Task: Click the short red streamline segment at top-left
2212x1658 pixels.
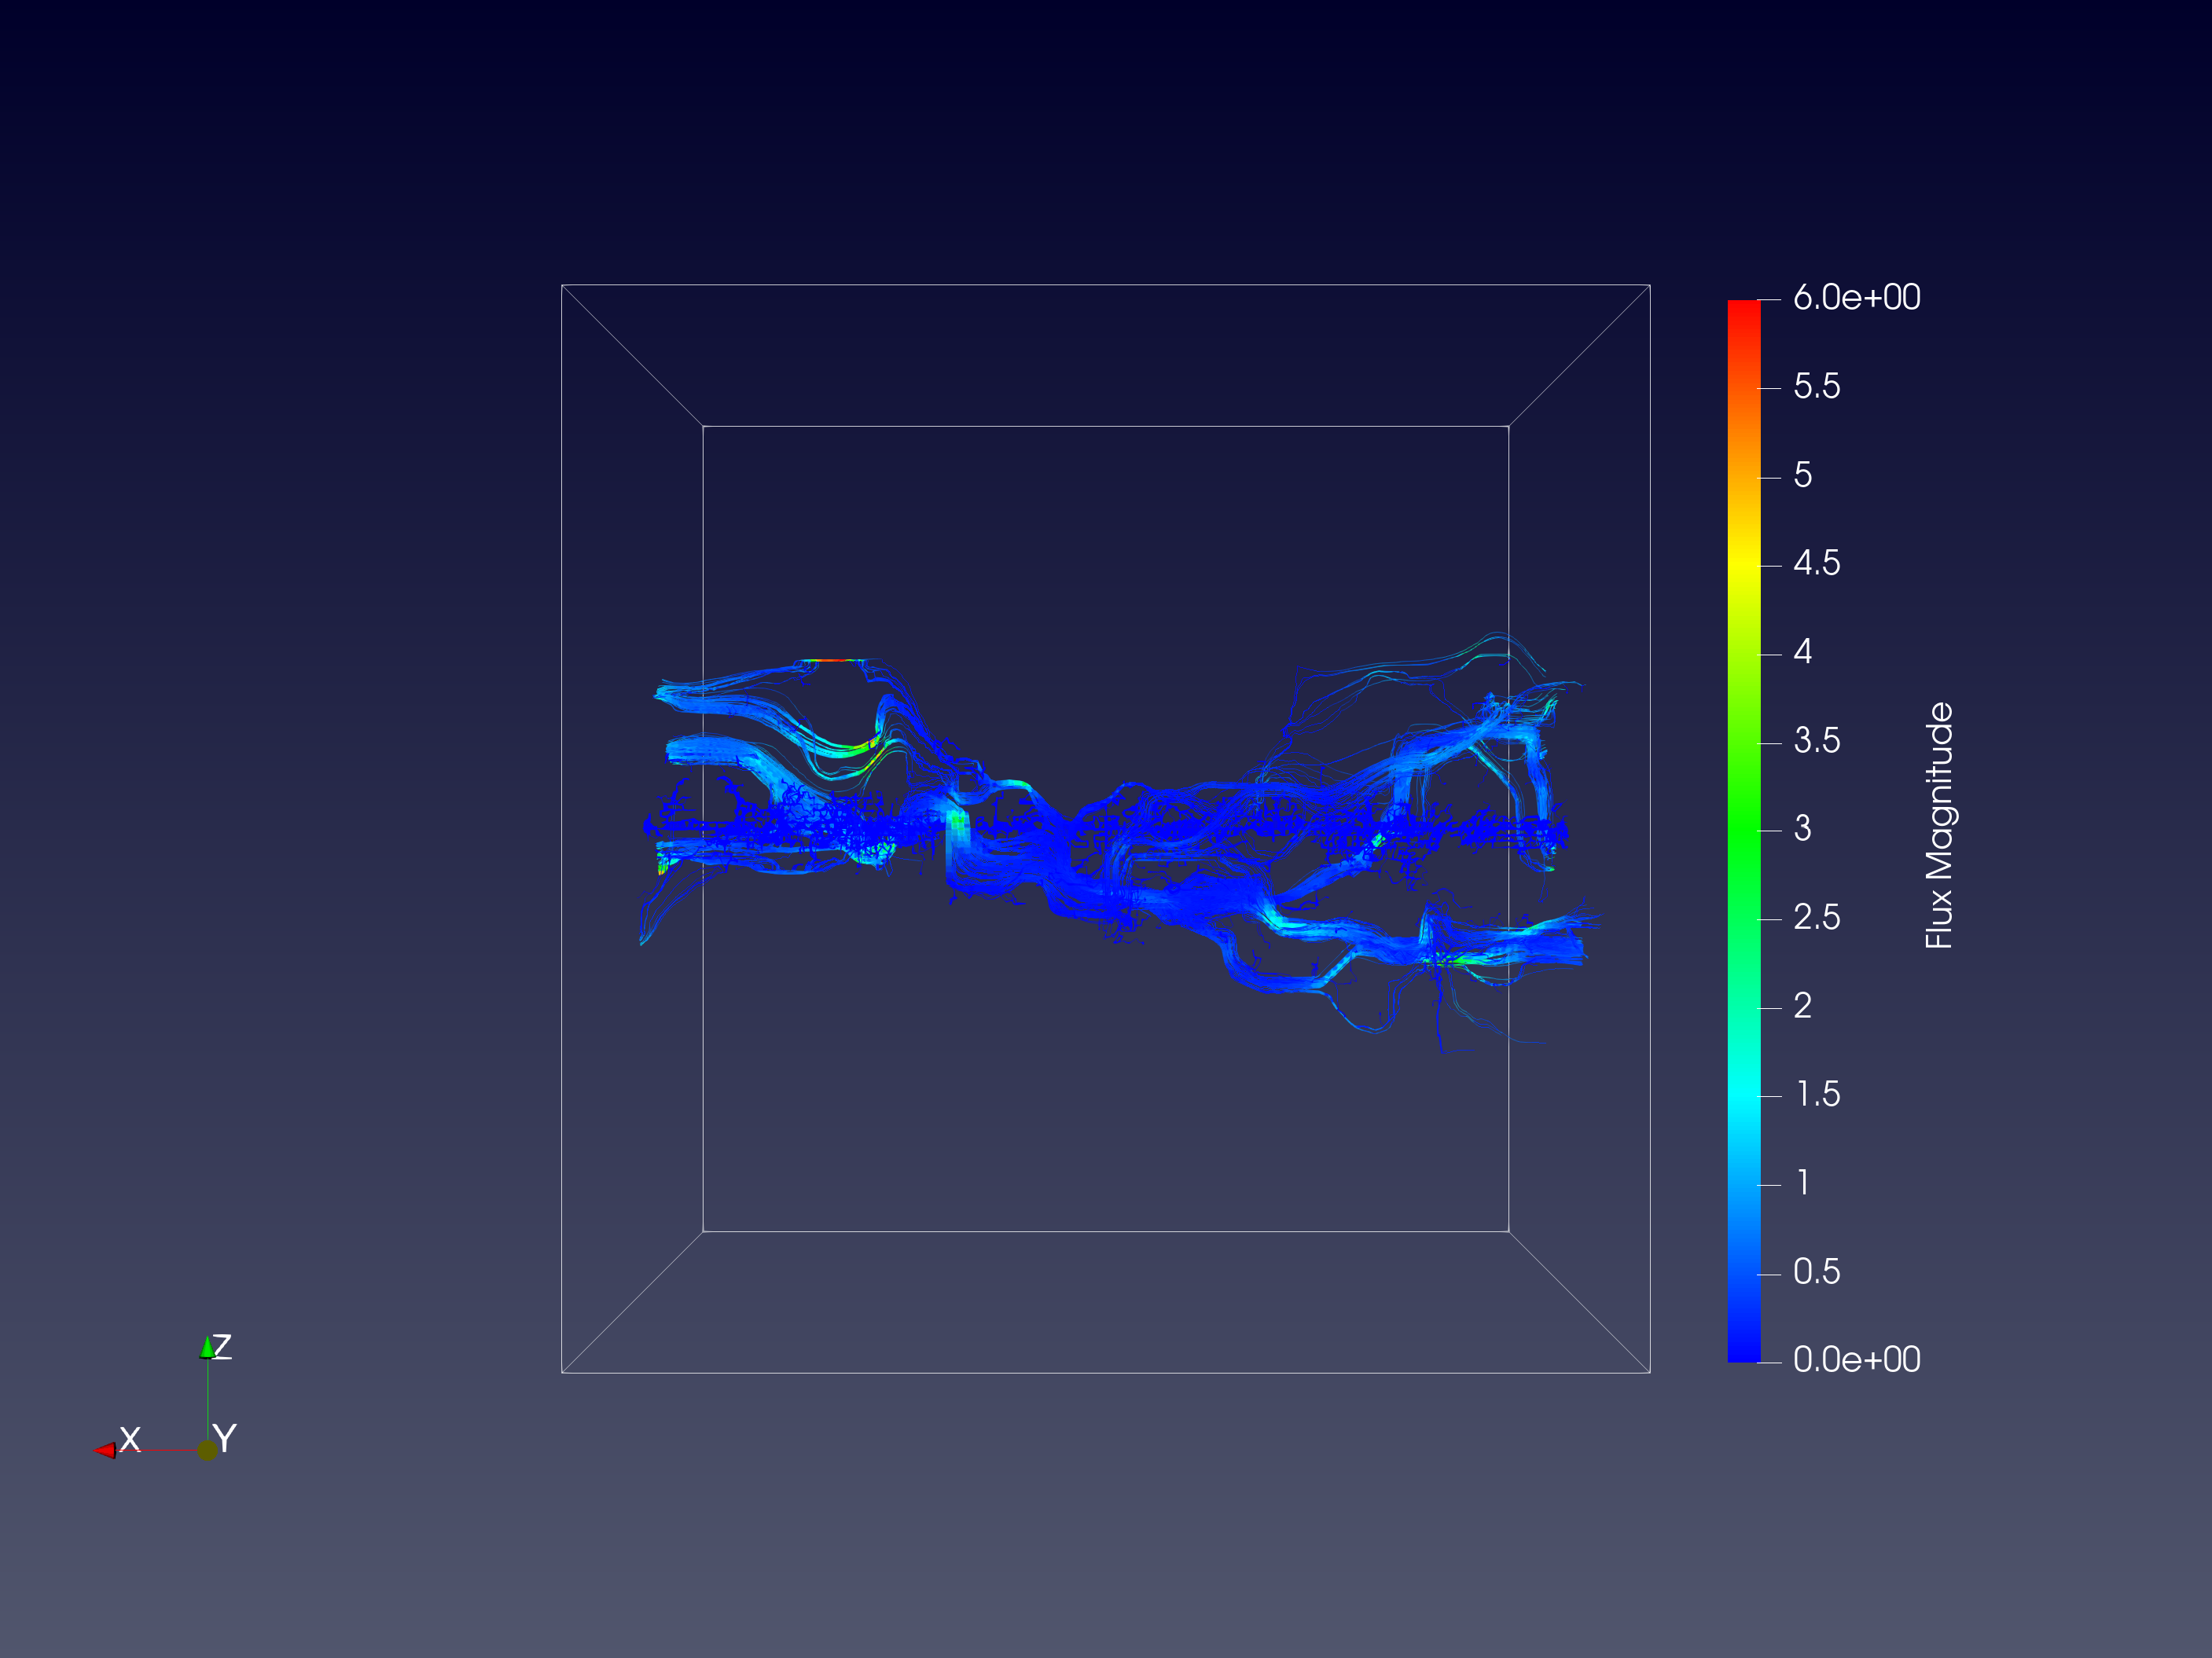Action: tap(832, 661)
